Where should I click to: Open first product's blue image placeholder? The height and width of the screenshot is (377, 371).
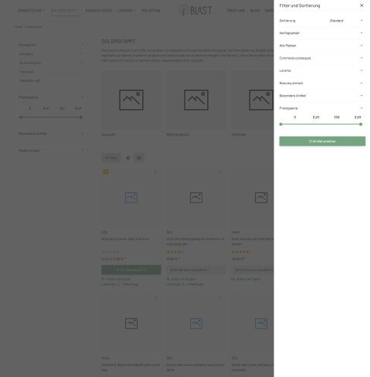tap(131, 198)
